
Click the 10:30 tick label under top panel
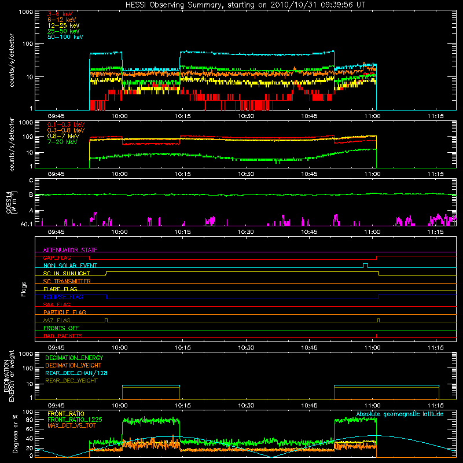click(246, 116)
